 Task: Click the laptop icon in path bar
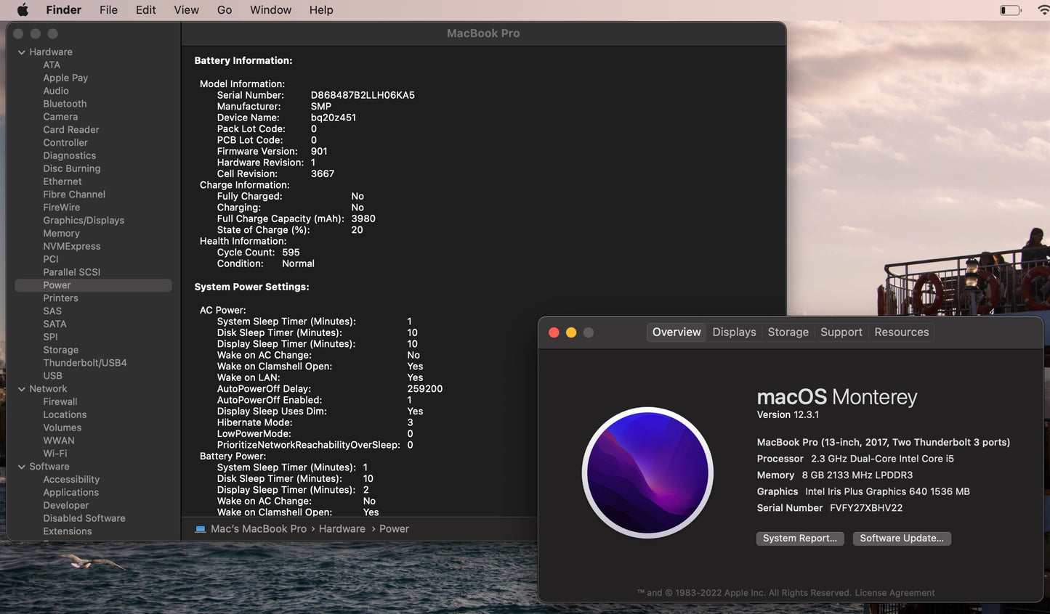(201, 529)
